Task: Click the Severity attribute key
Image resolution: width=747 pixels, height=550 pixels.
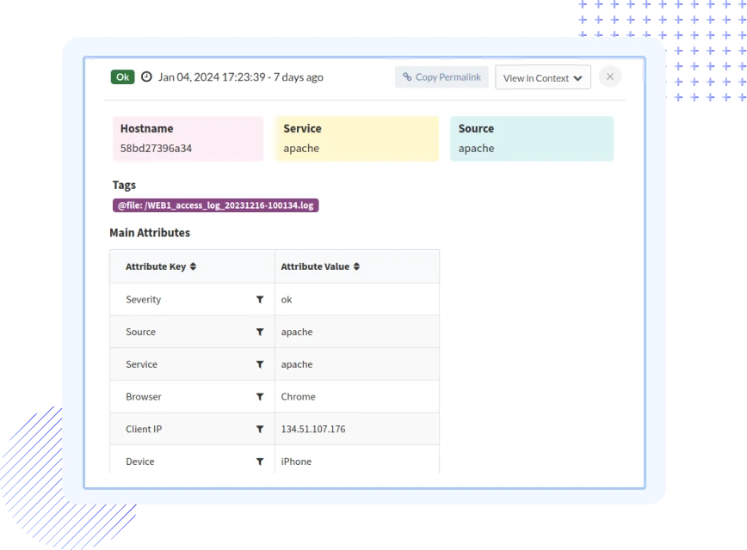Action: point(144,299)
